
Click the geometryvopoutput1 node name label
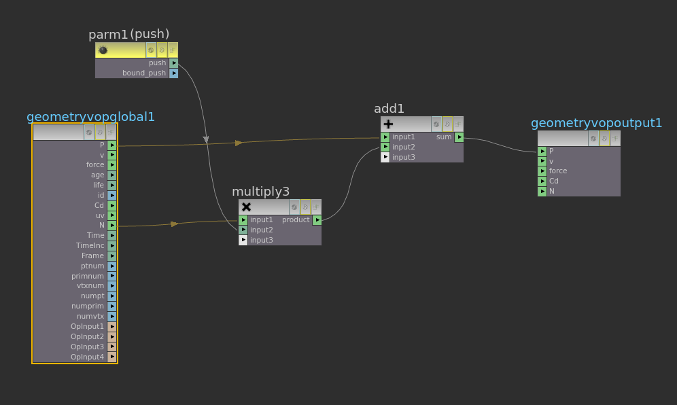[x=596, y=123]
